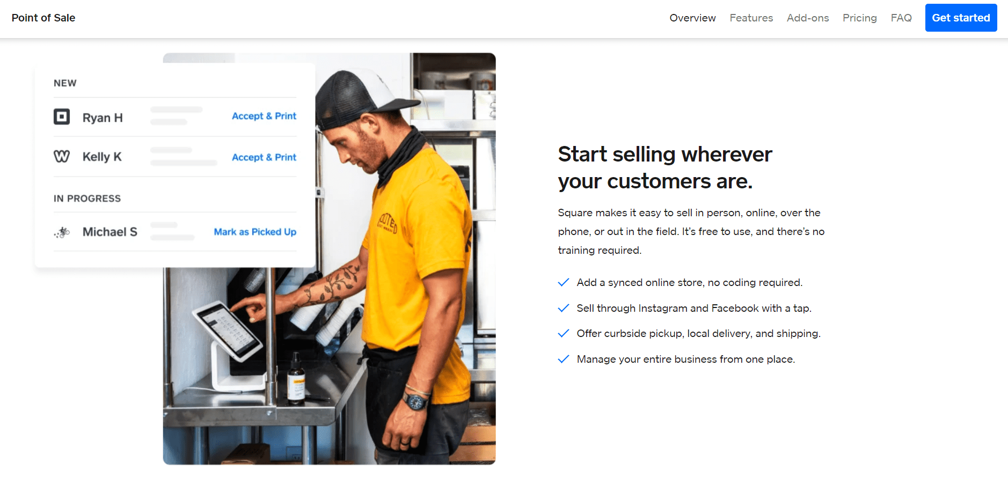1008x491 pixels.
Task: Jump to the Pricing section
Action: tap(859, 18)
